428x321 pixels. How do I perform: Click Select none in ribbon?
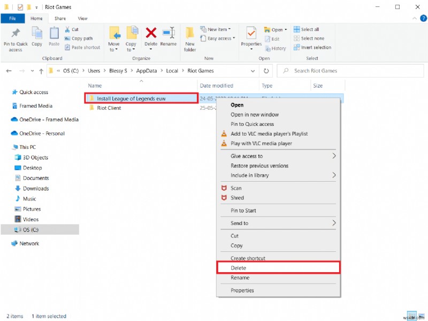309,38
